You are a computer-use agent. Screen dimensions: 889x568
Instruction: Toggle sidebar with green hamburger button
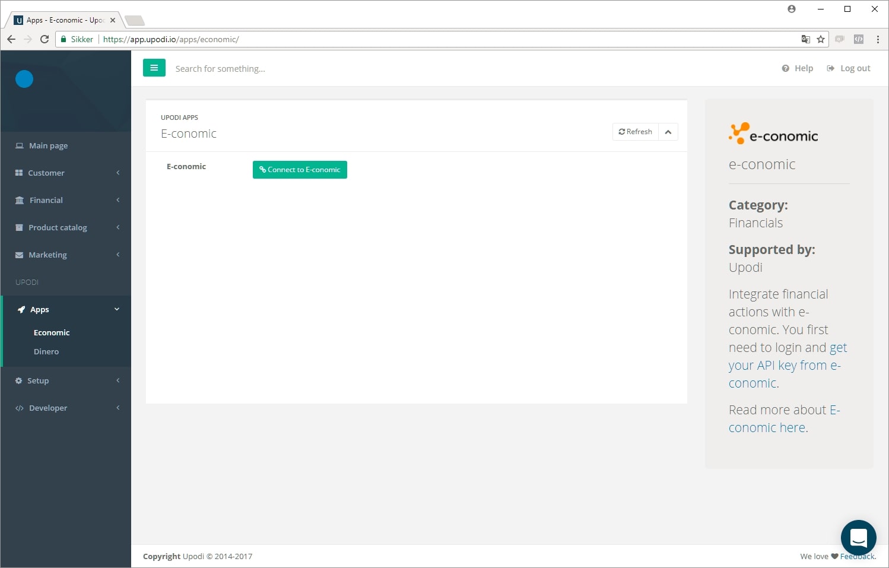point(154,68)
